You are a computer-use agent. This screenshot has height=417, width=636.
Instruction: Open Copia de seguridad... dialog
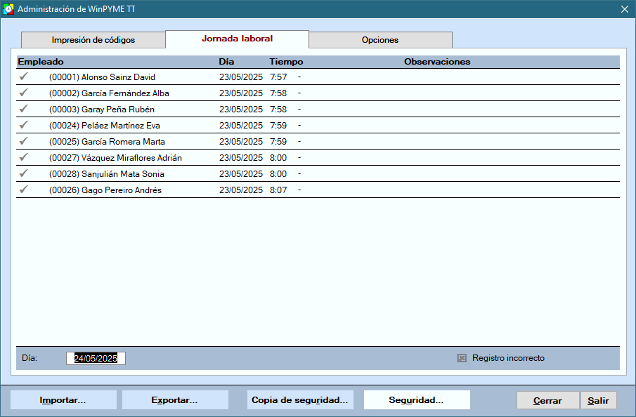coord(299,400)
